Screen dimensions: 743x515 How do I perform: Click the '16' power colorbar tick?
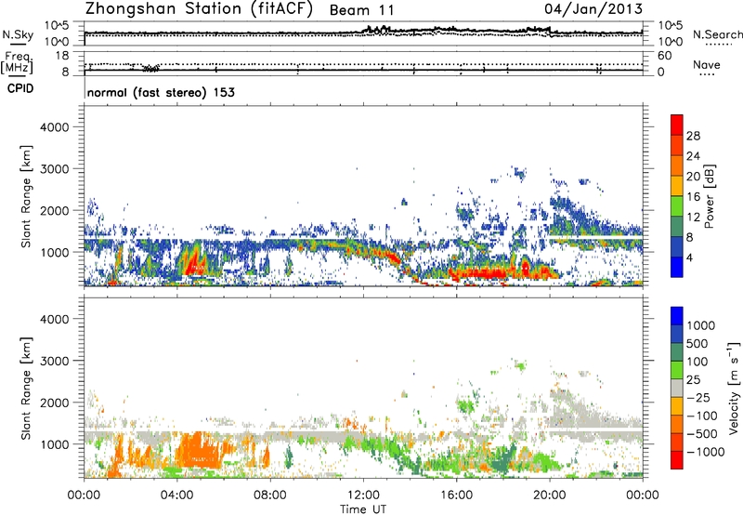pyautogui.click(x=693, y=197)
